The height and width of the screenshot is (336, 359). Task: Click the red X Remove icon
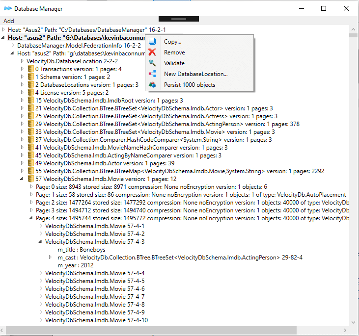[152, 52]
